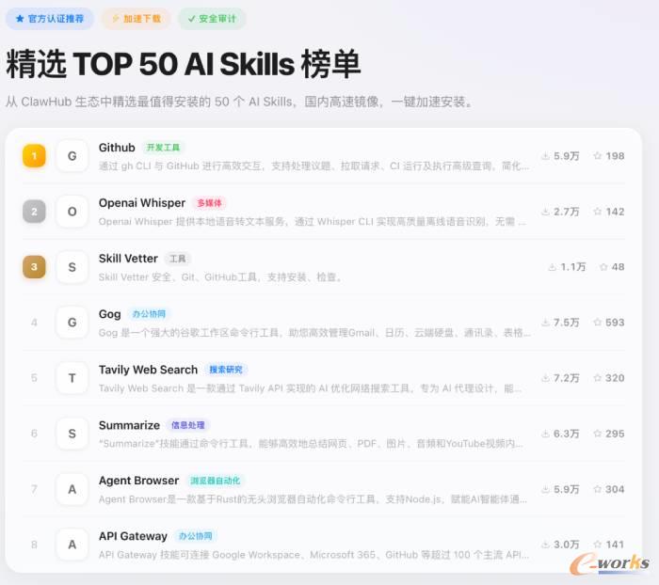Open the API Gateway avatar A icon
659x585 pixels.
pyautogui.click(x=72, y=545)
